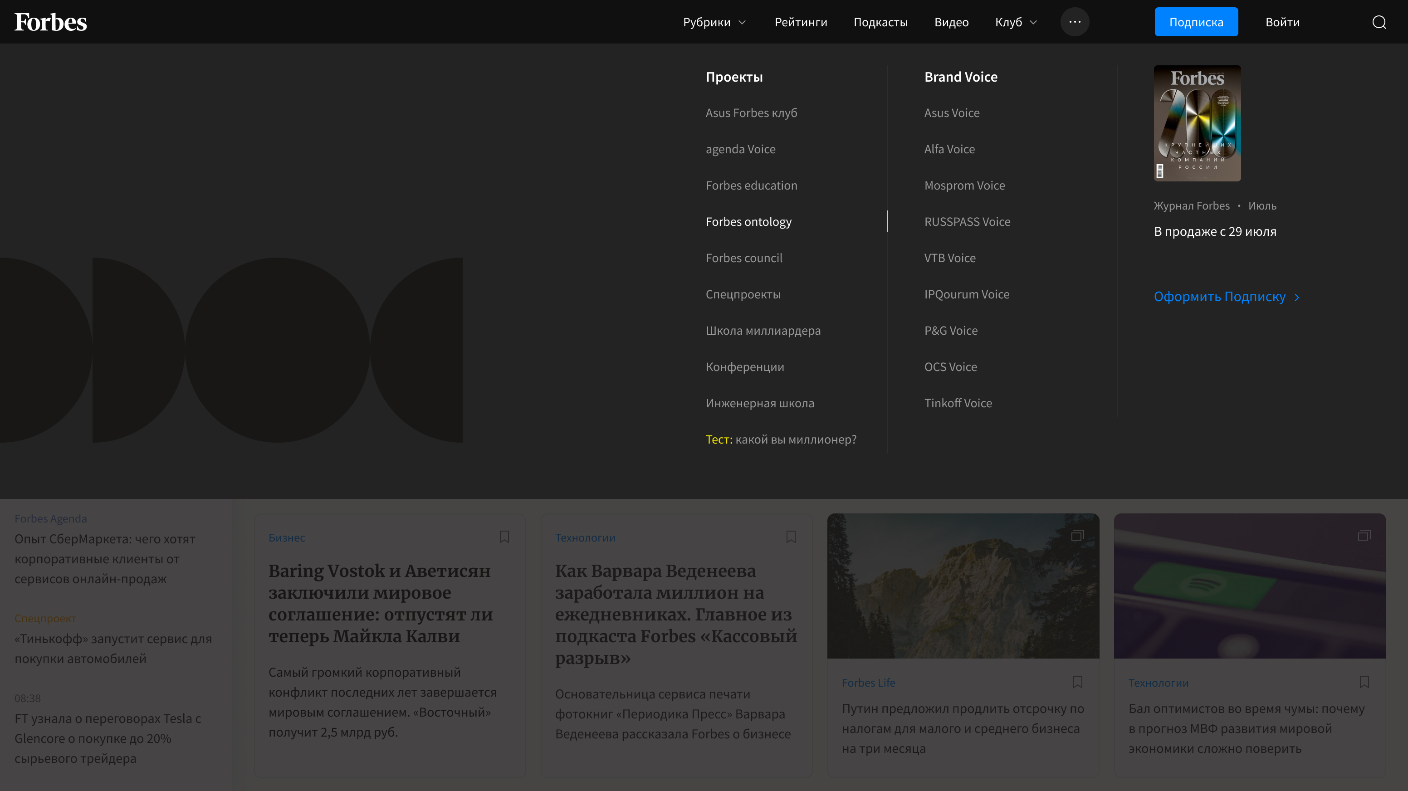Open the Рейтинги menu item
This screenshot has width=1408, height=791.
(800, 22)
